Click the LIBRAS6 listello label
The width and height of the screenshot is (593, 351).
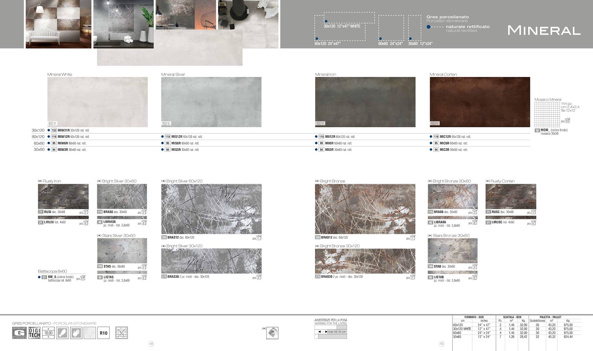coord(110,222)
